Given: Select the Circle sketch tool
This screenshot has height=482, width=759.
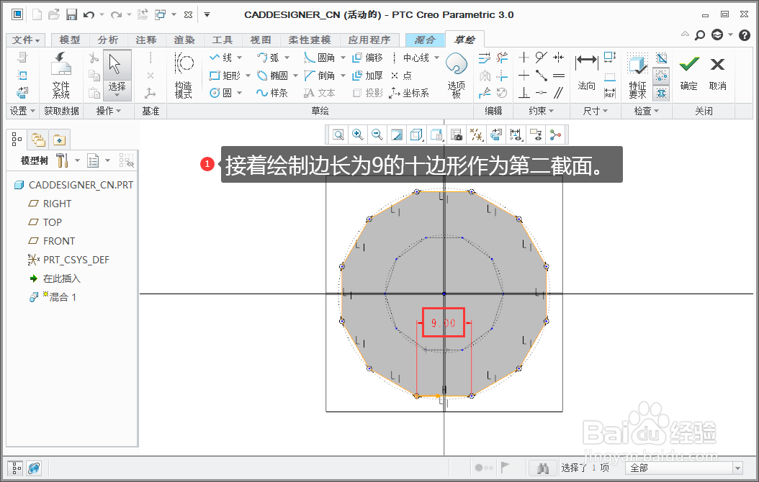Looking at the screenshot, I should [220, 93].
